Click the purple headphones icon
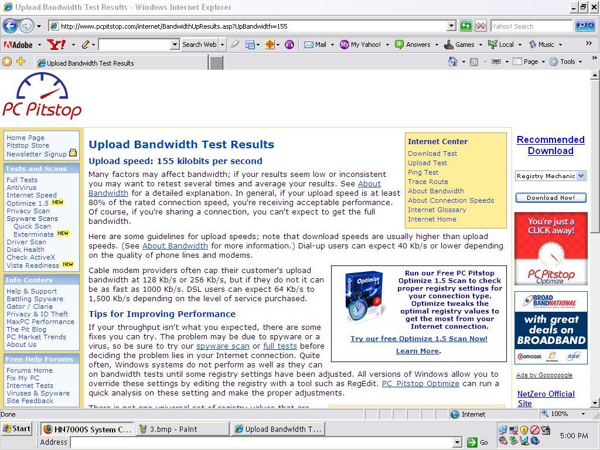Screen dimensions: 600x450 pyautogui.click(x=289, y=45)
